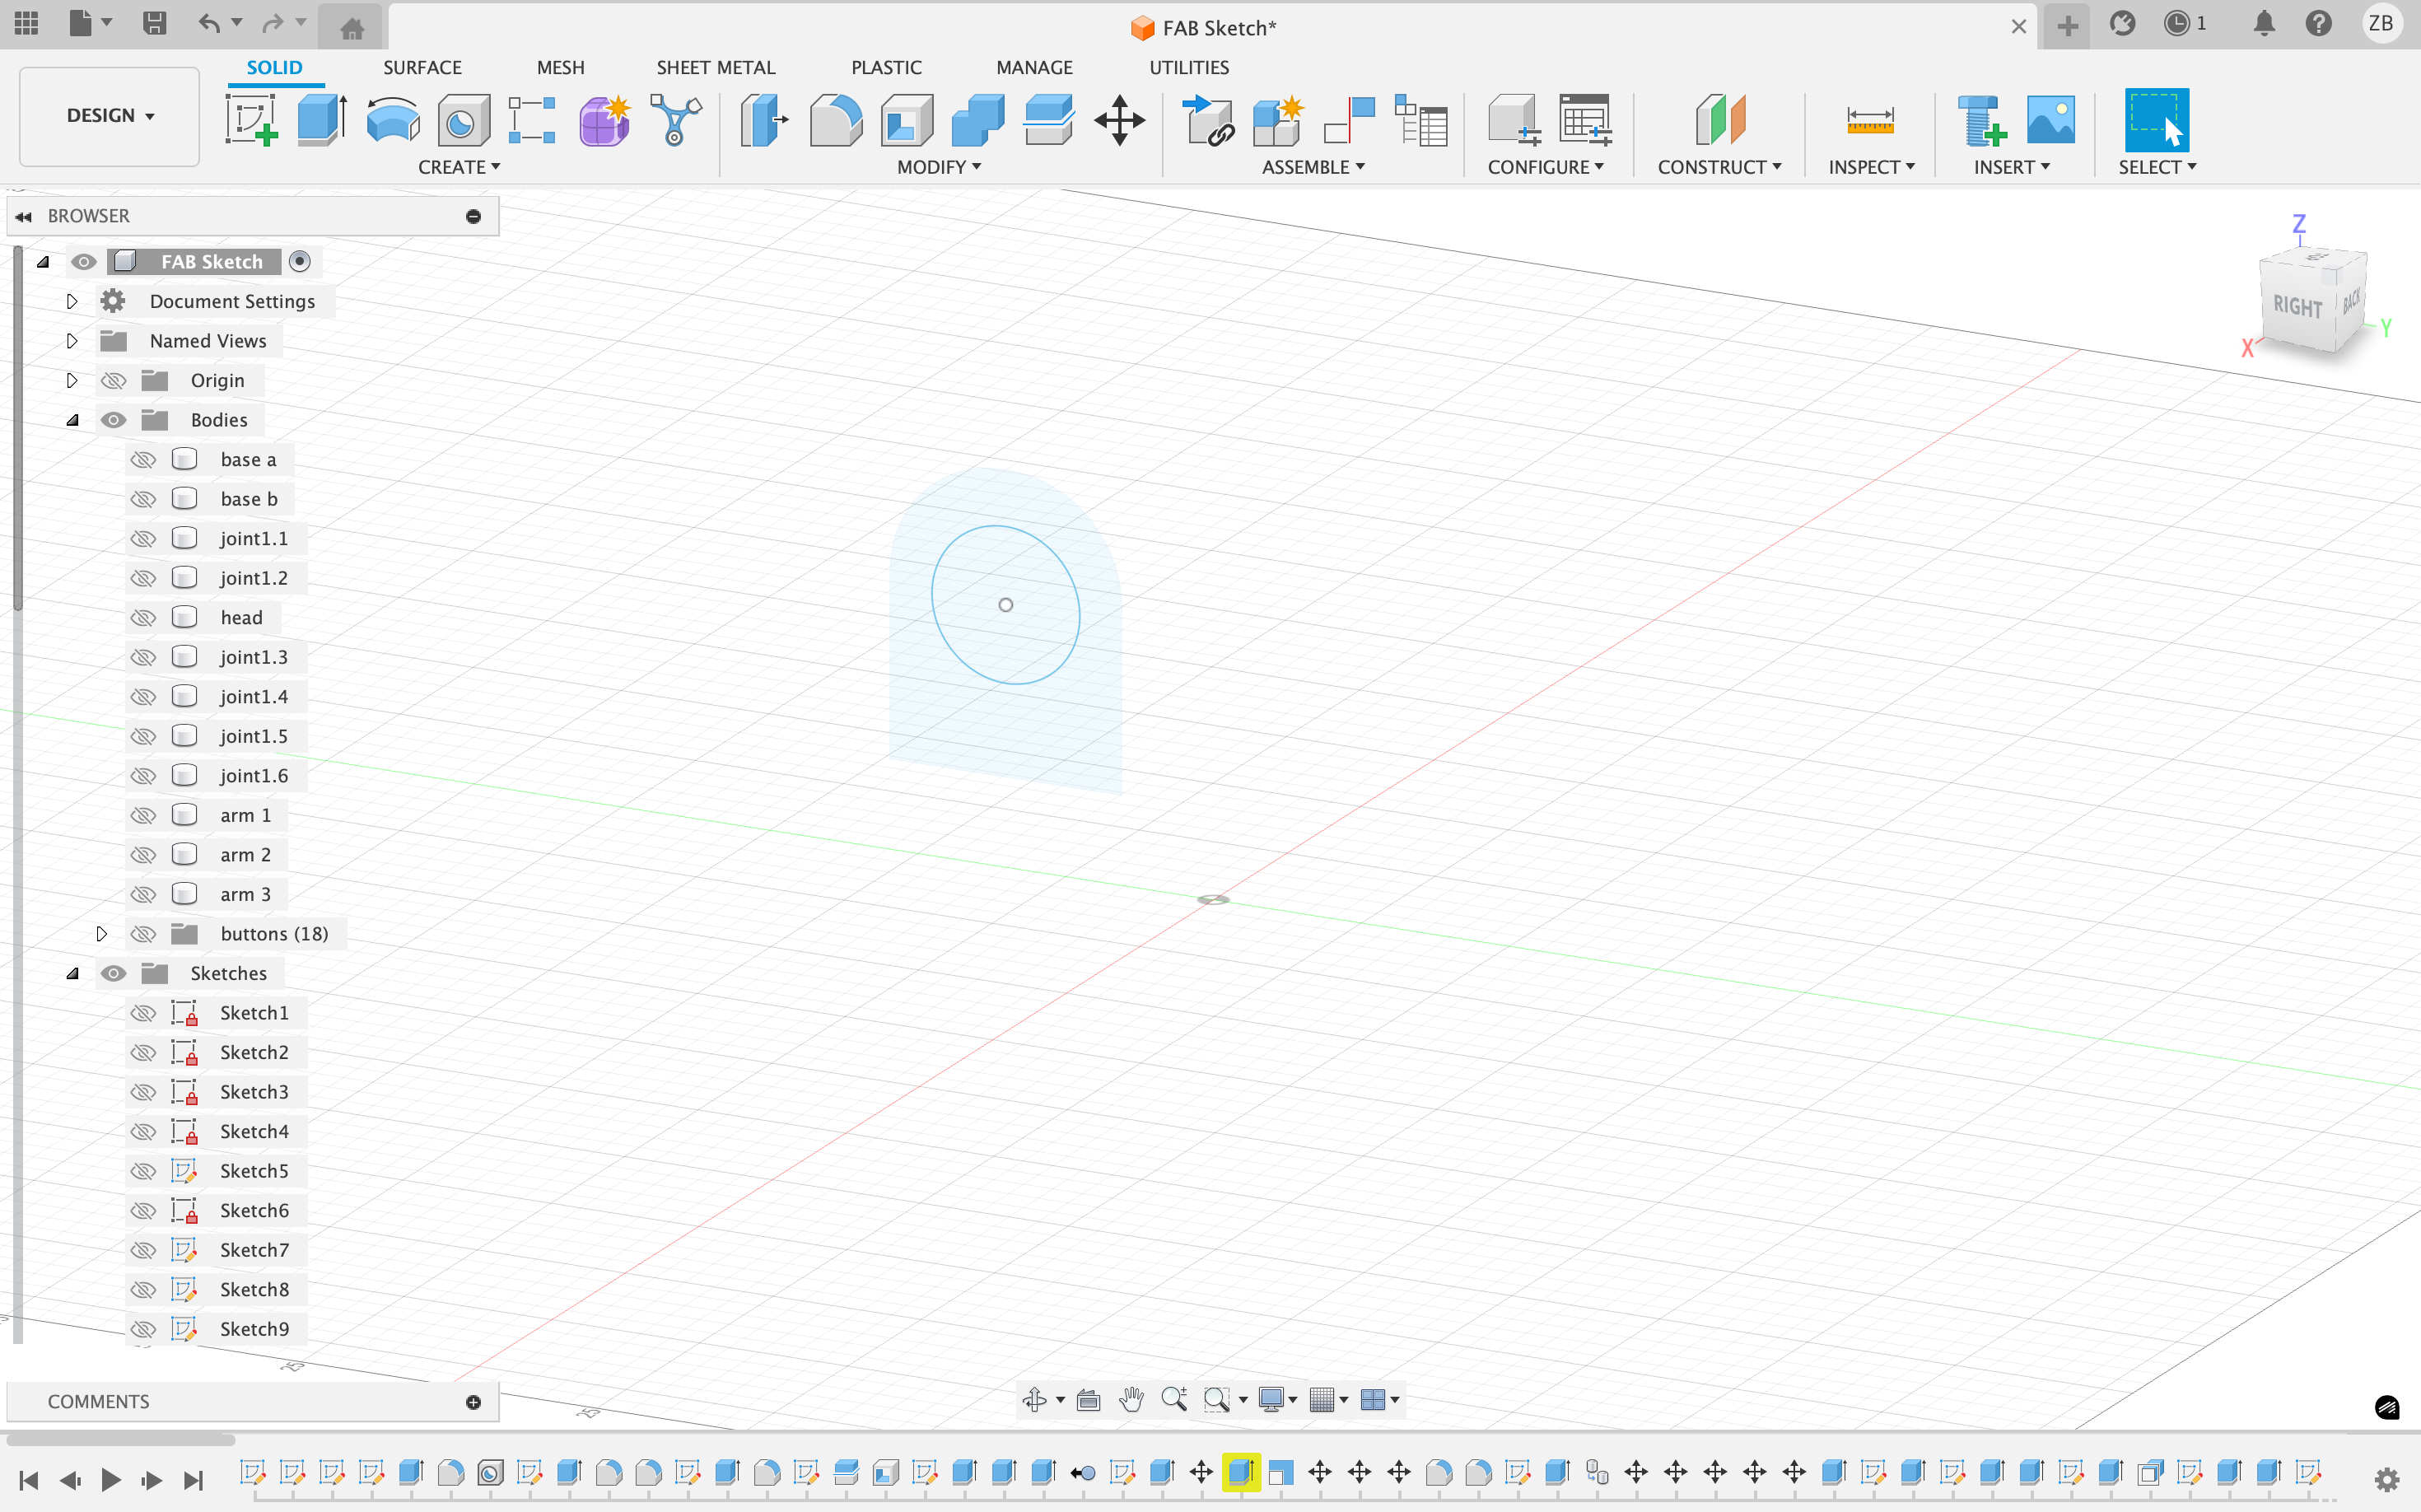Click the highlighted yellow timeline feature

pos(1240,1472)
